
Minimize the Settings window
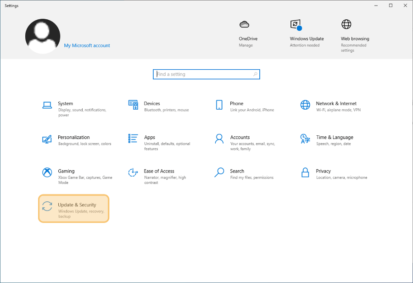pos(376,6)
